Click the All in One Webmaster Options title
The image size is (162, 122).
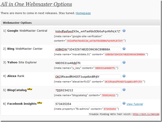pos(36,4)
